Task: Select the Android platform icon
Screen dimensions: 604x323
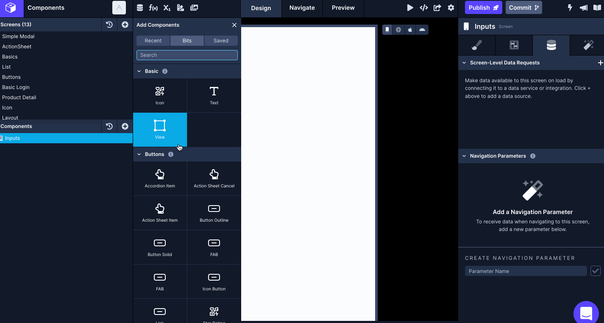Action: tap(422, 30)
